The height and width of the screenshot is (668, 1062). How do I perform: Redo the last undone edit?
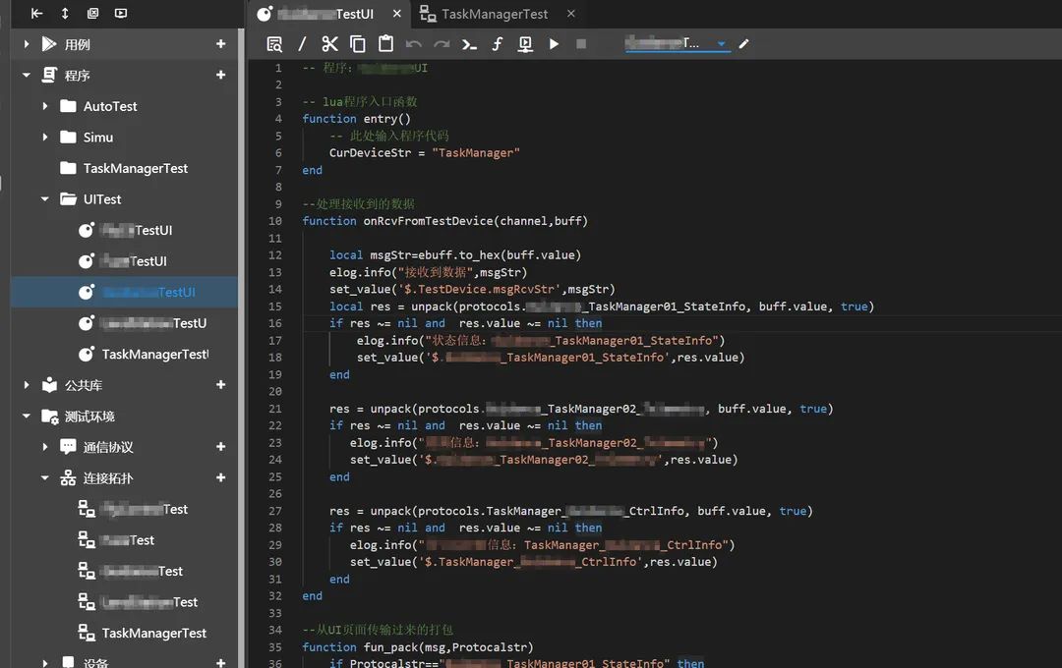[442, 44]
